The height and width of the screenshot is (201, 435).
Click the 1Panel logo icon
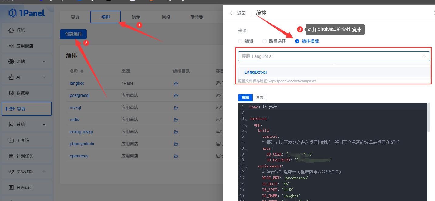click(x=13, y=13)
